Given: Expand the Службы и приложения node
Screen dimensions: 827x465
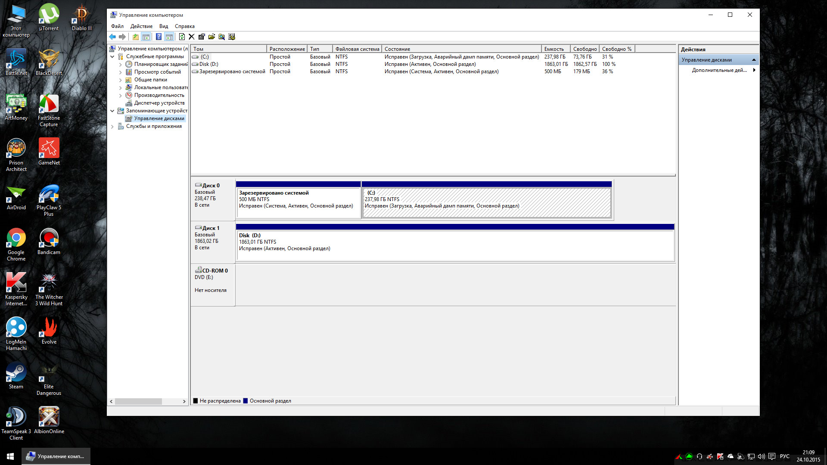Looking at the screenshot, I should [112, 127].
